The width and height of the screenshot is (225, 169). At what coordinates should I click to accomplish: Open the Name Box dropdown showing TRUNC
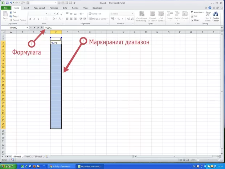tap(27, 28)
